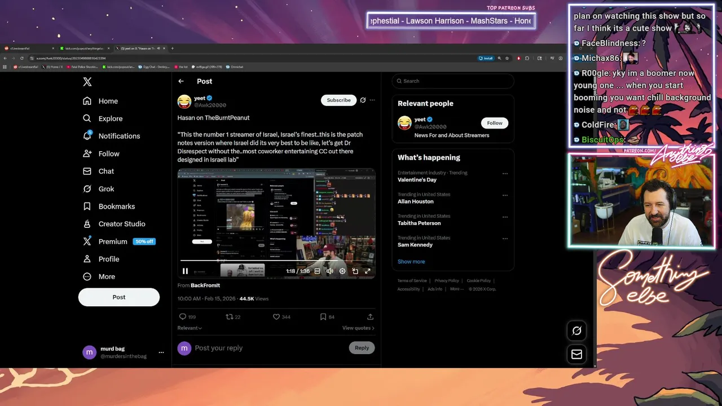The image size is (722, 406).
Task: Open the post's three-dot more menu
Action: coord(372,100)
